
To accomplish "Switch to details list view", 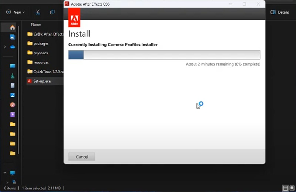I will 285,188.
